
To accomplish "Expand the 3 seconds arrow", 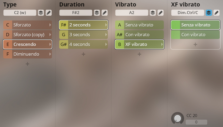I will [106, 35].
